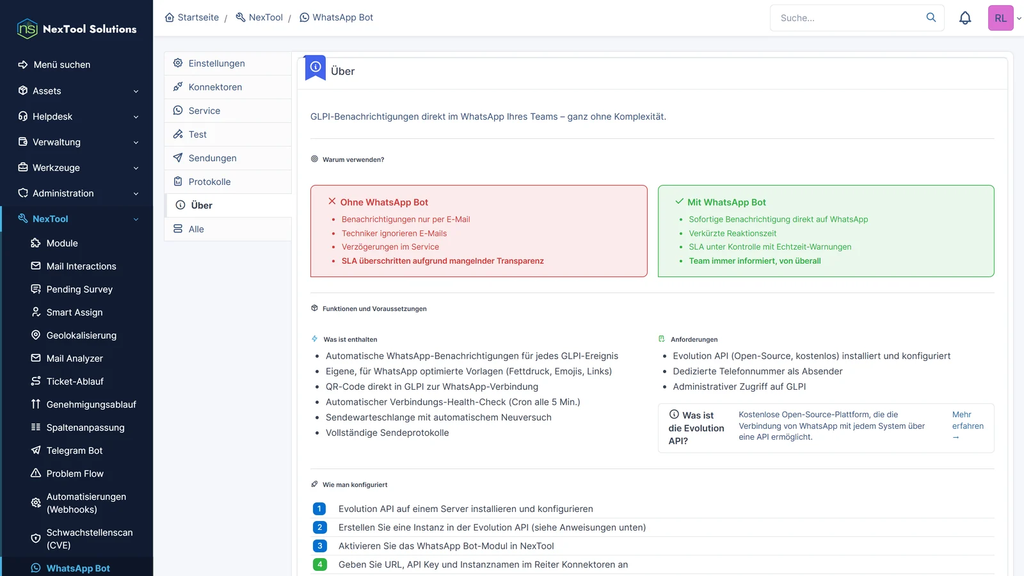Focus the Suche search field
The height and width of the screenshot is (576, 1024).
[848, 18]
